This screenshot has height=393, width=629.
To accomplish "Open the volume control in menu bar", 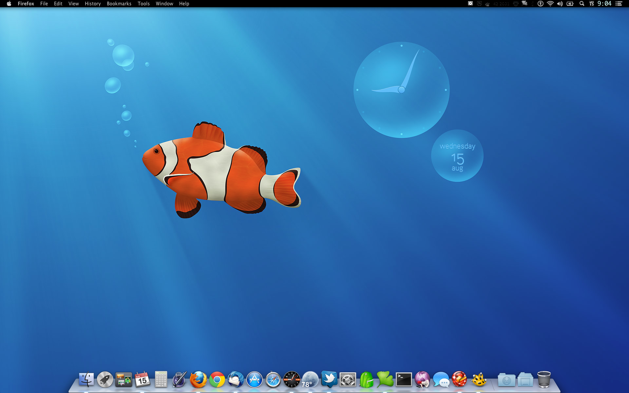I will click(560, 4).
